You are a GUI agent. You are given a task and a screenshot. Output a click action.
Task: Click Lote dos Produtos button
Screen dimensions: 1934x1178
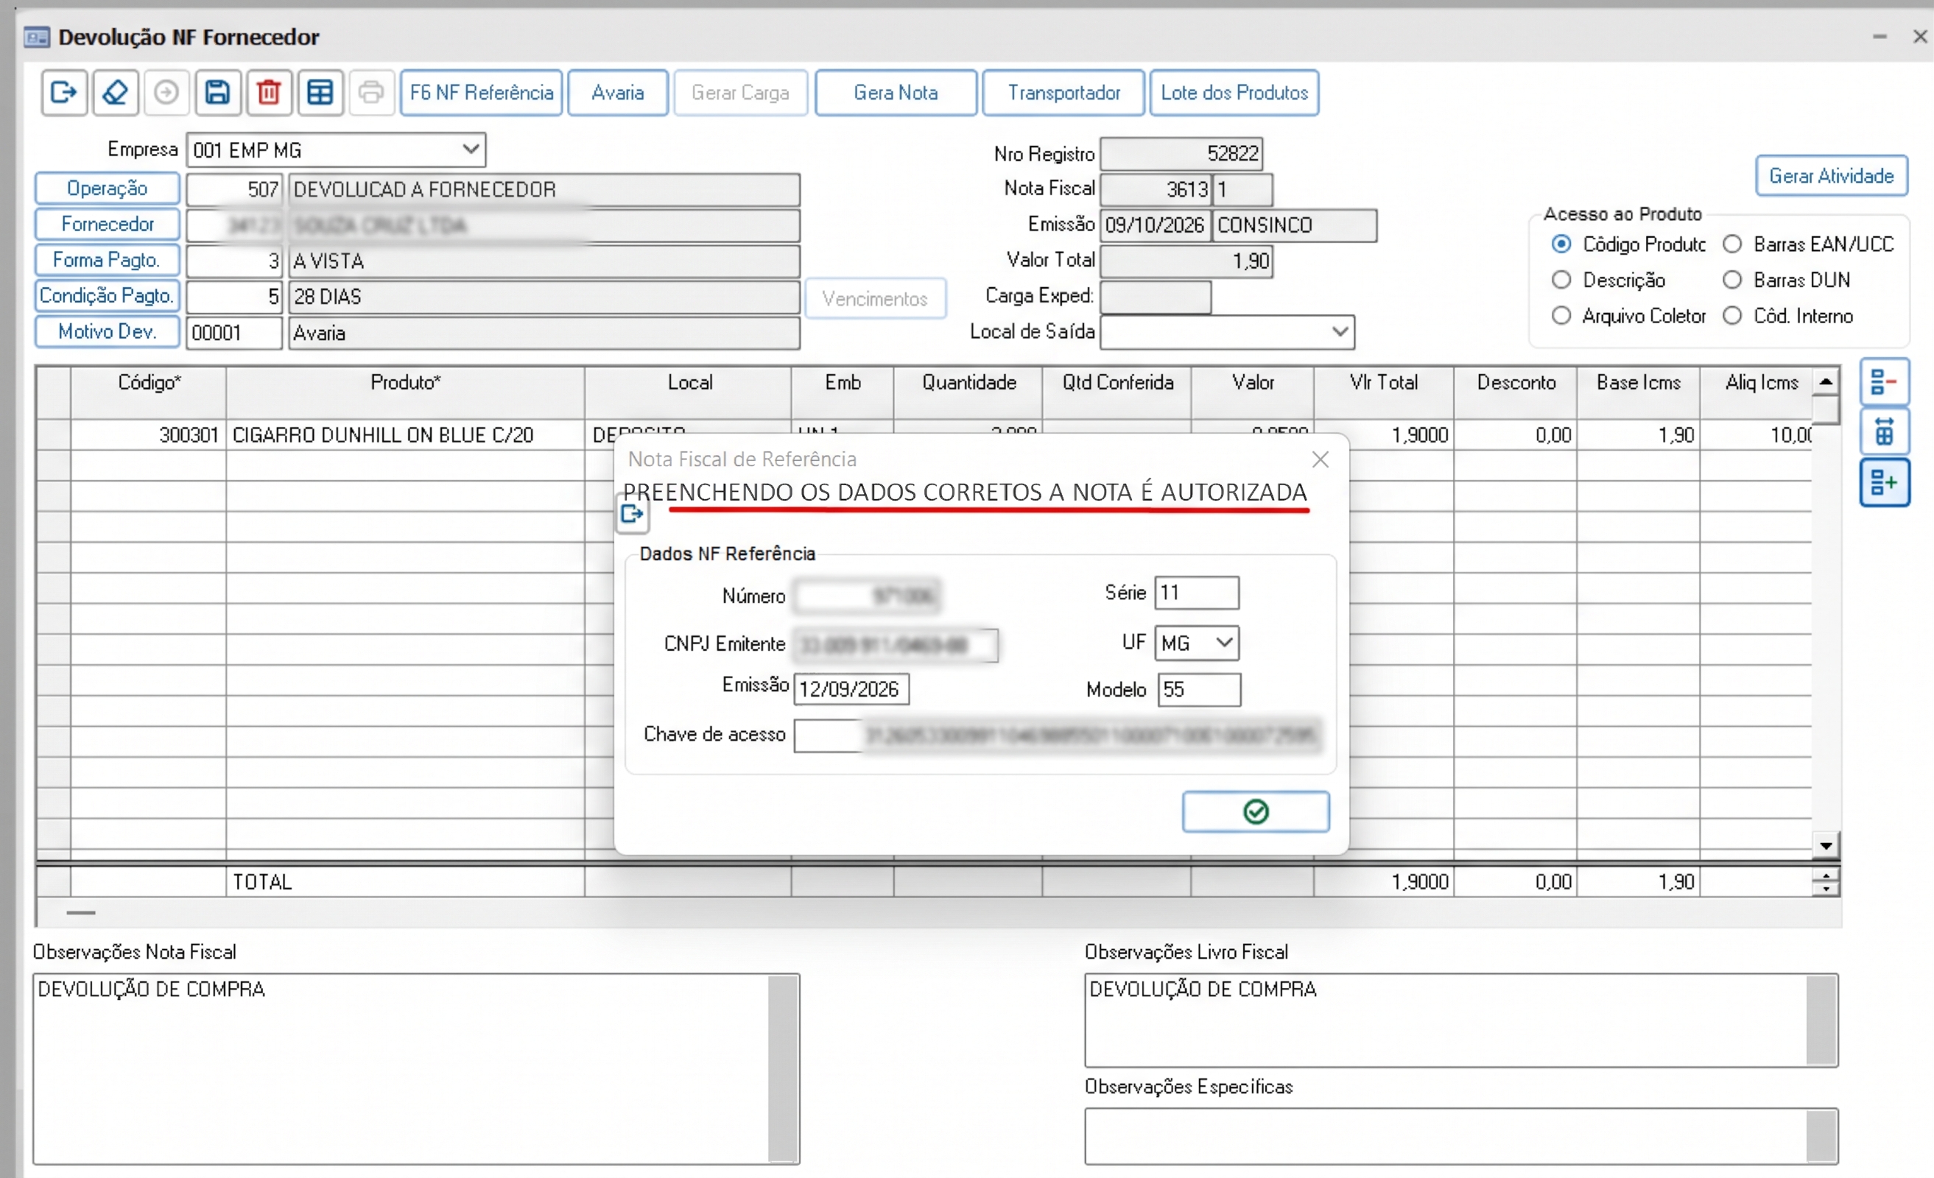[x=1234, y=93]
